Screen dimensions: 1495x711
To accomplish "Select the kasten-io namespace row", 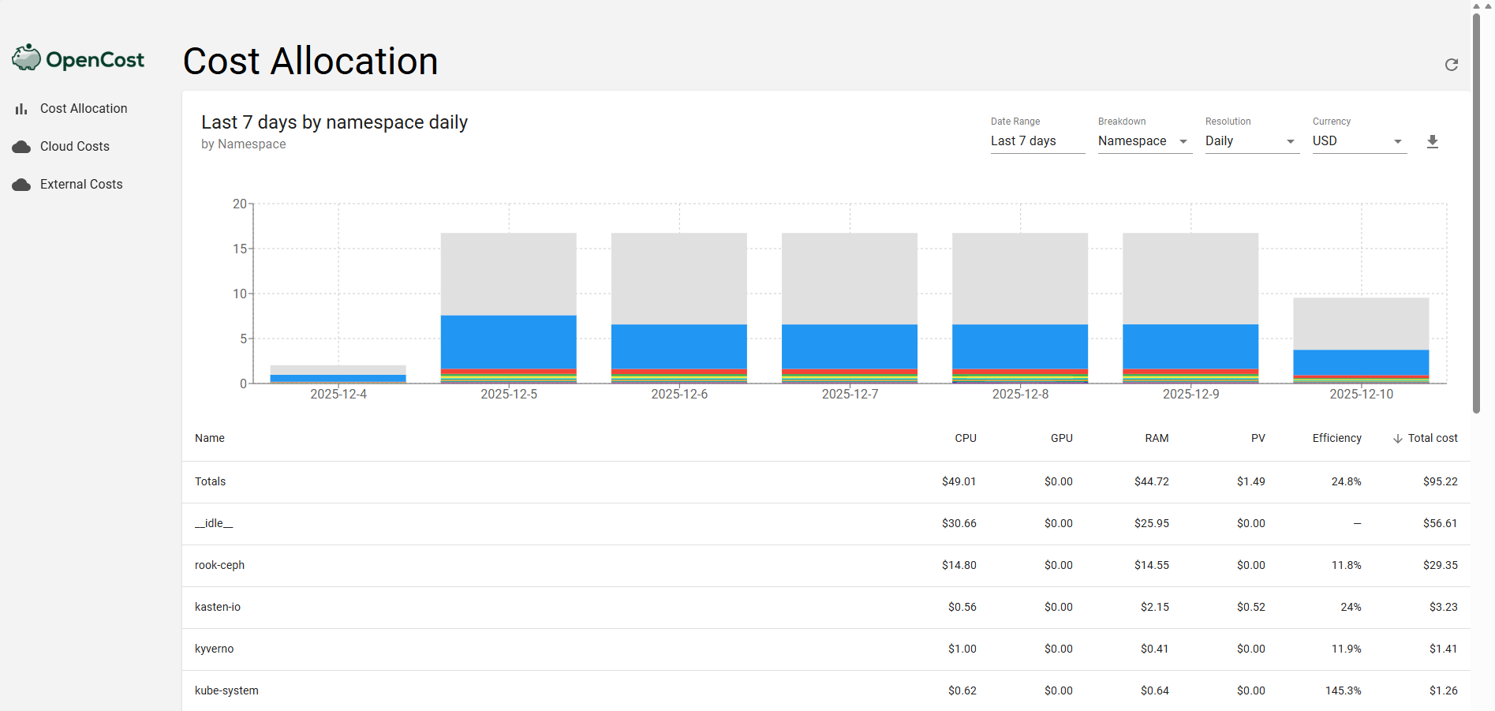I will 218,607.
